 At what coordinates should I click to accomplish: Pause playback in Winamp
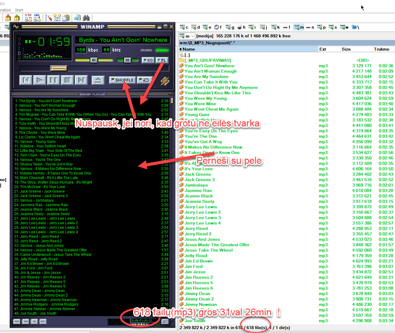tap(53, 80)
